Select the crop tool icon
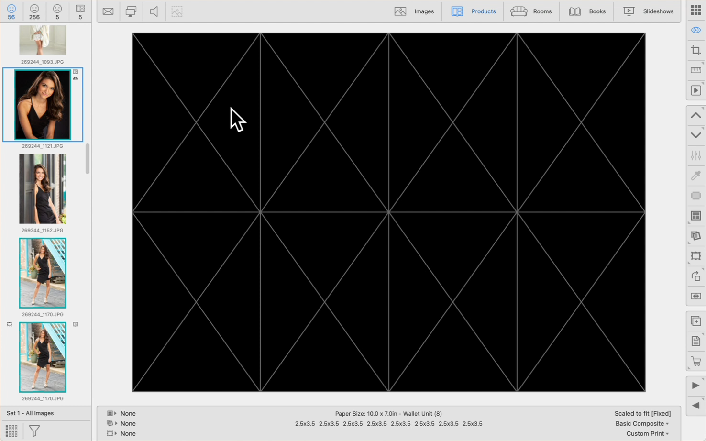This screenshot has width=706, height=441. (695, 50)
